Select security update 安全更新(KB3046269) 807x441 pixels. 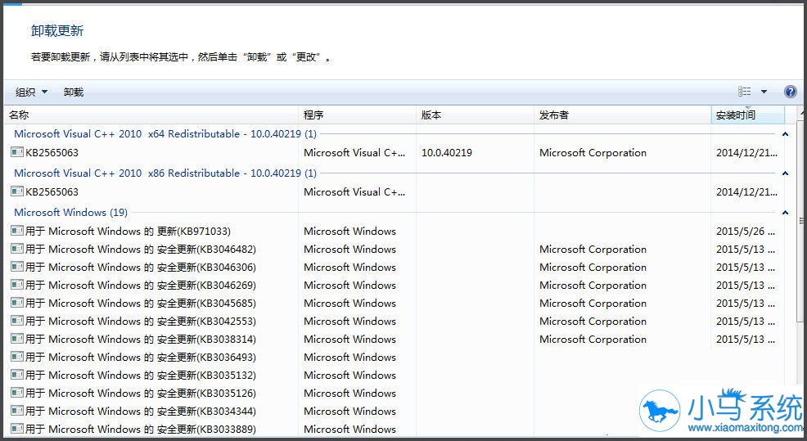141,286
